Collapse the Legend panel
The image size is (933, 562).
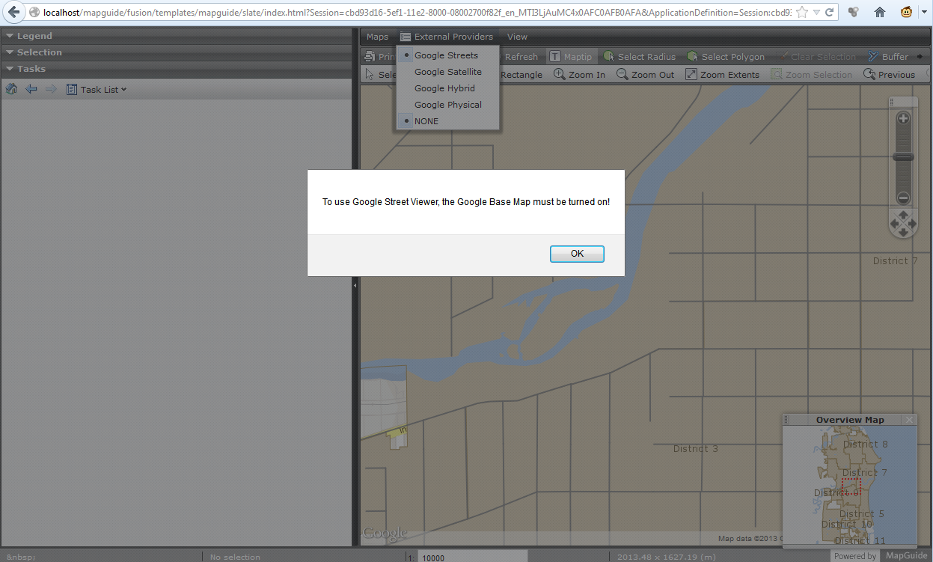pyautogui.click(x=176, y=36)
